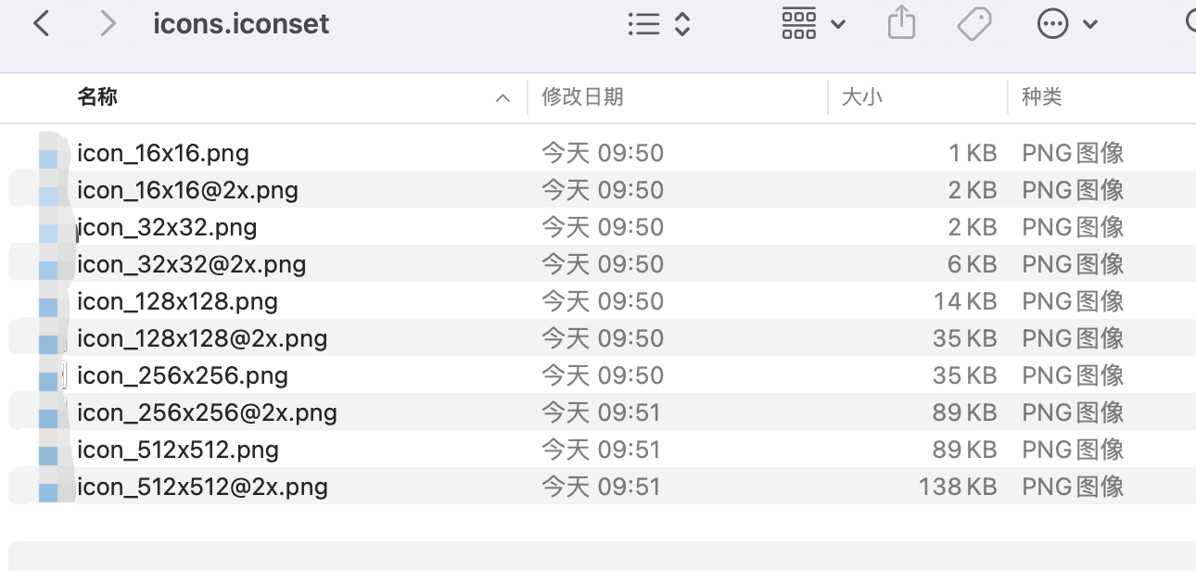1196x571 pixels.
Task: Select the icon_256x256.png file
Action: coord(183,375)
